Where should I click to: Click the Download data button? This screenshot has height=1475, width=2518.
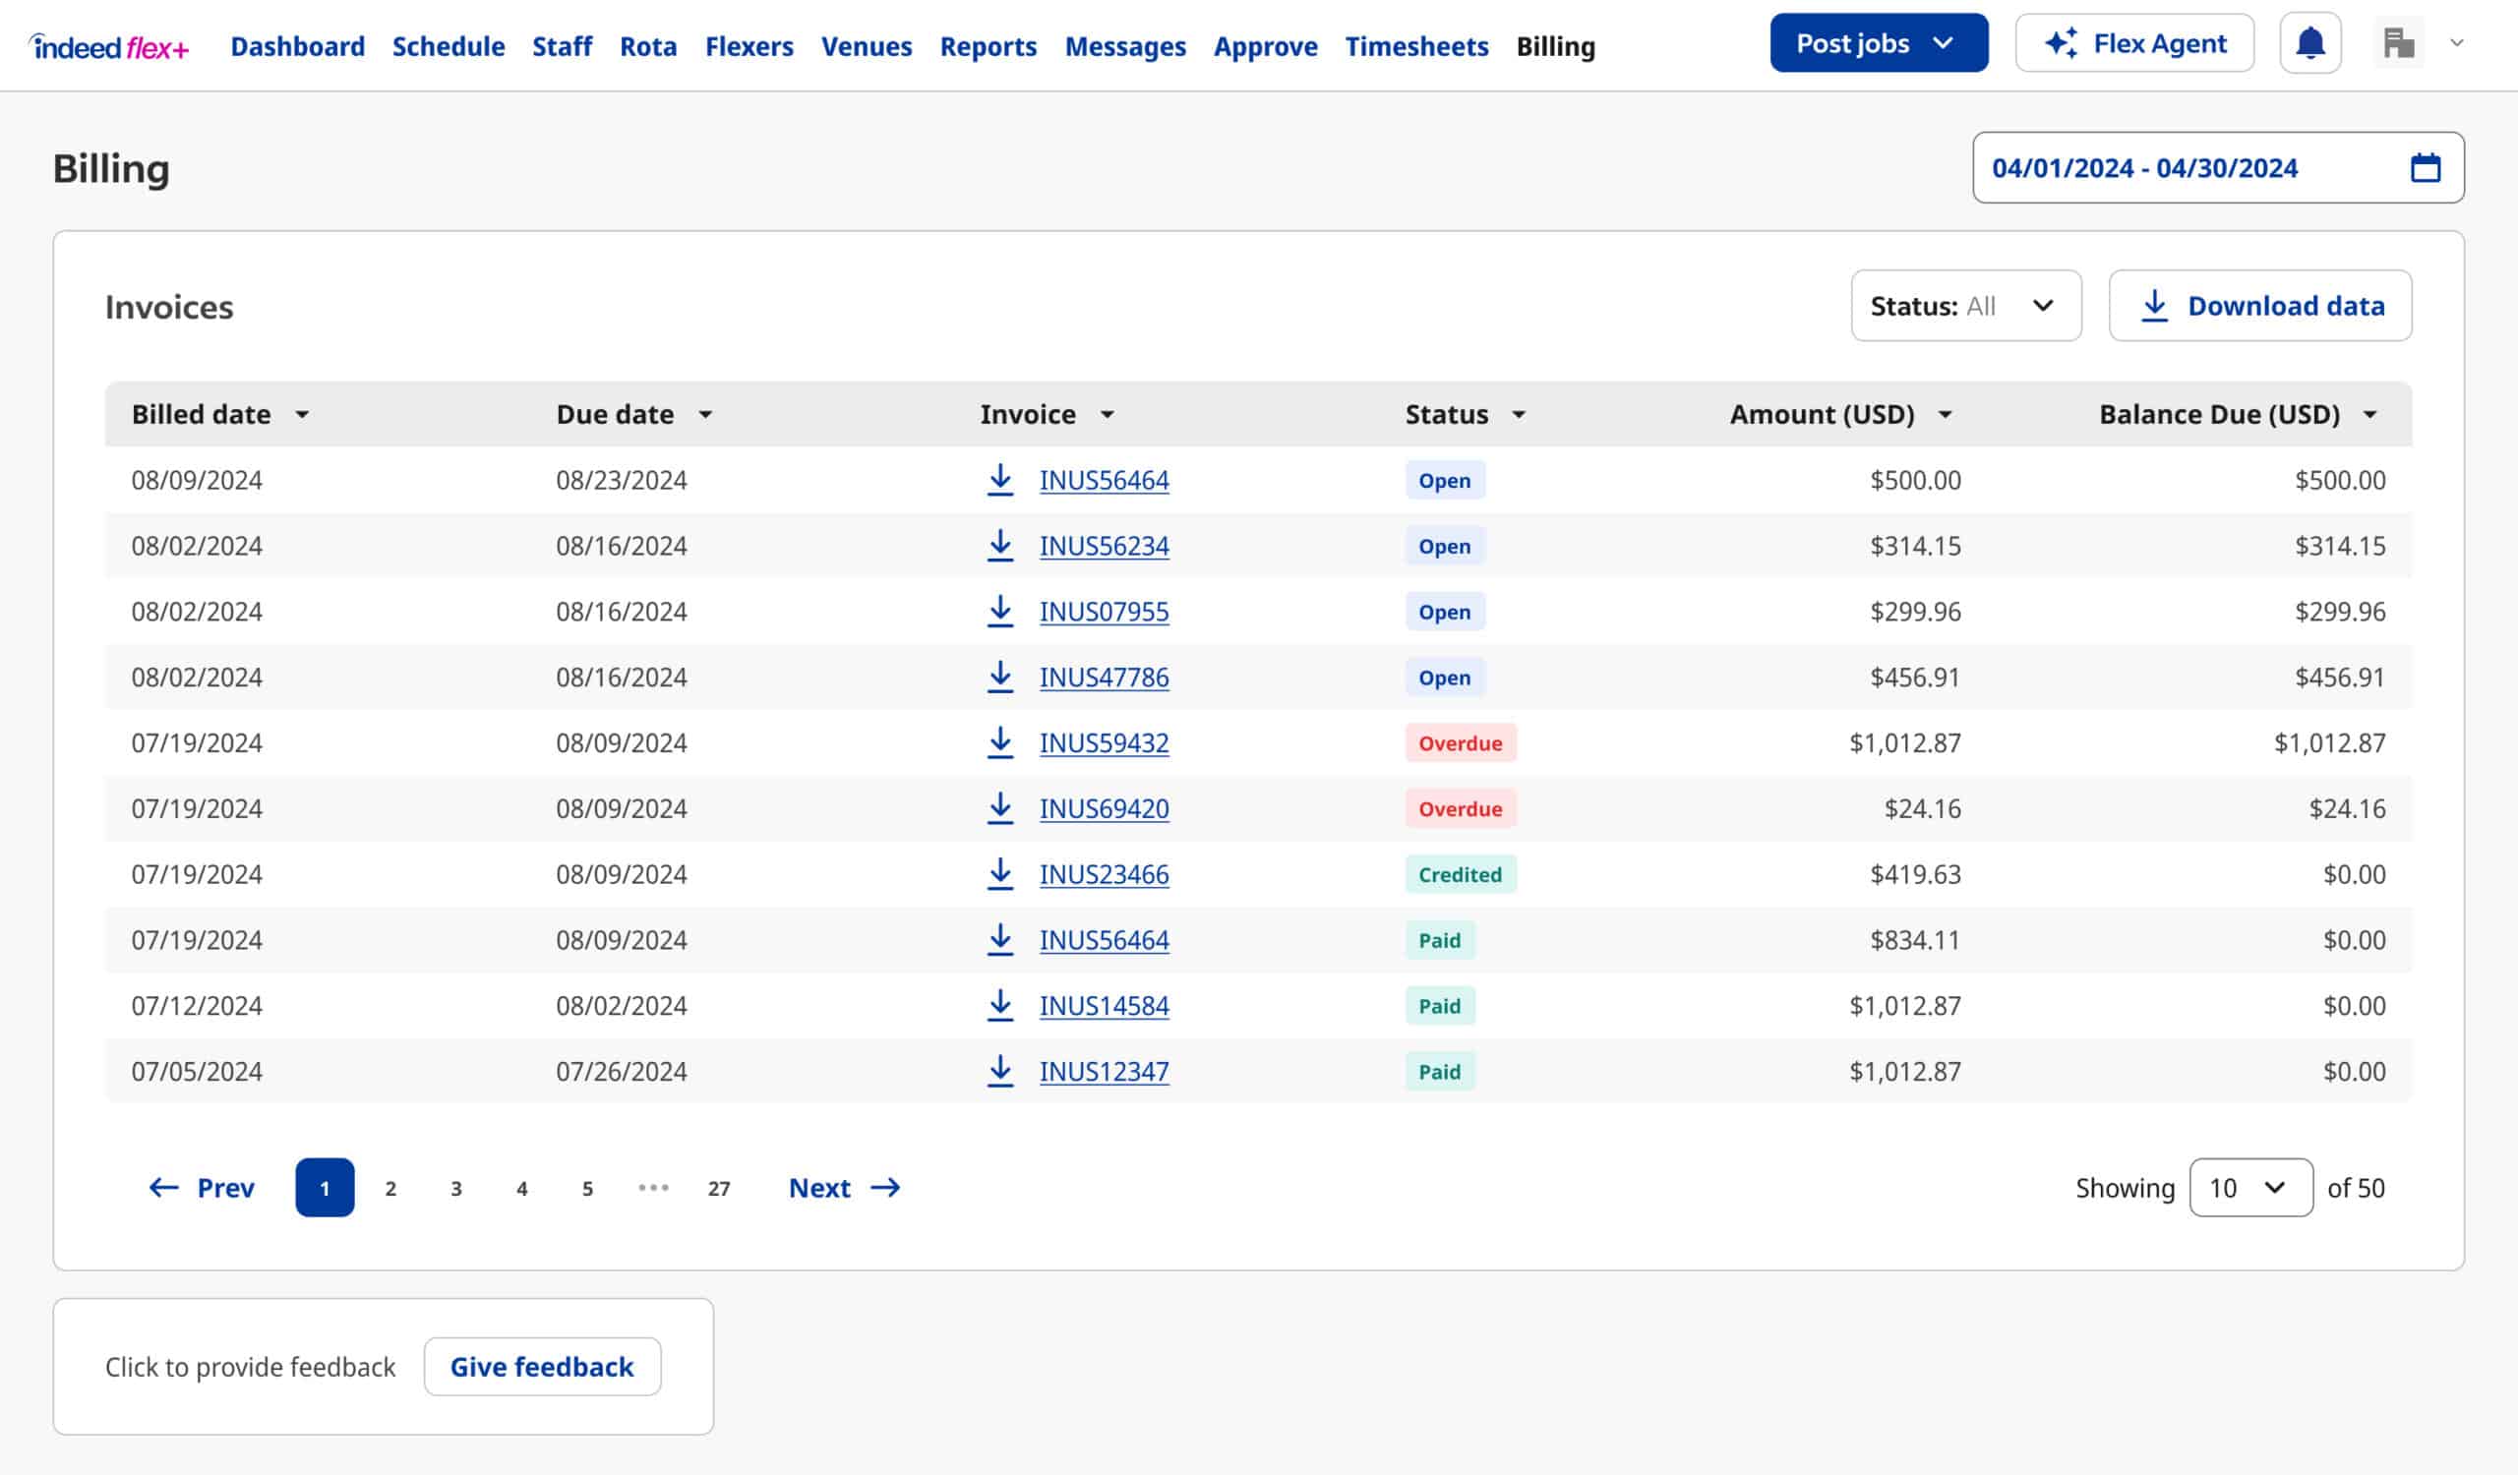pyautogui.click(x=2260, y=306)
